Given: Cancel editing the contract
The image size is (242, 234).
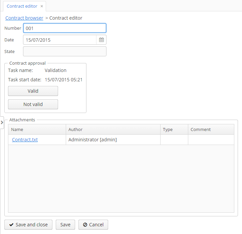Looking at the screenshot, I should (93, 225).
